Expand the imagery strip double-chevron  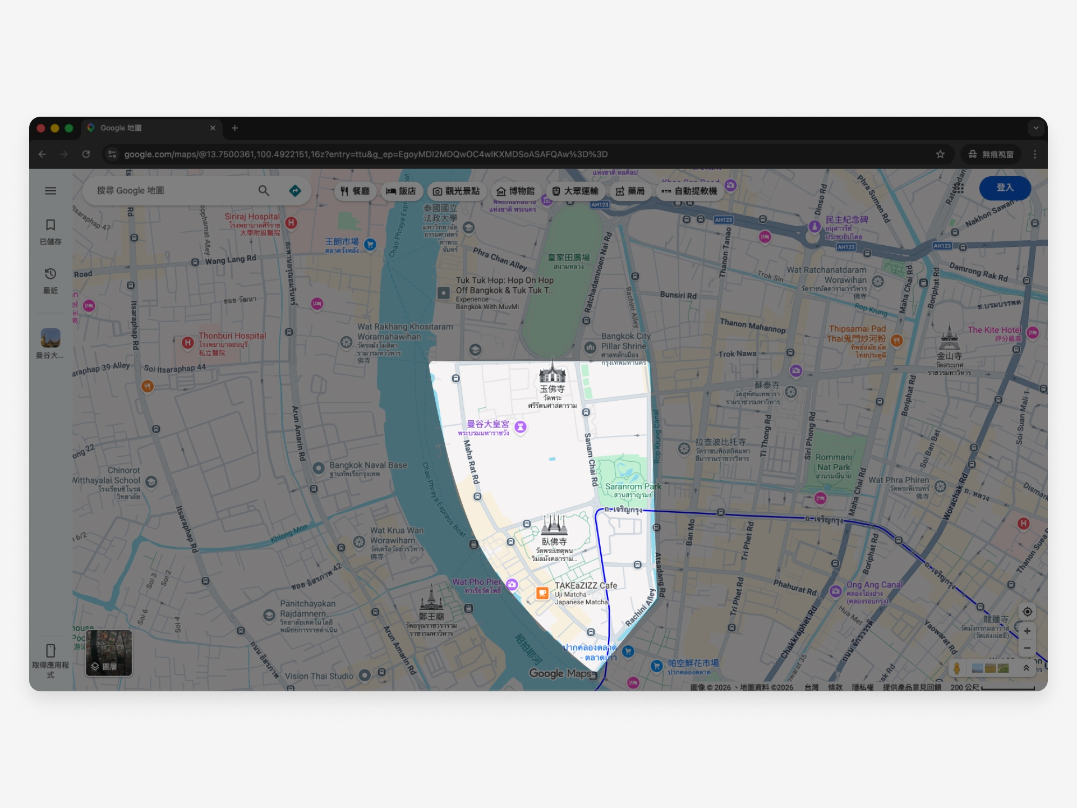(1026, 668)
